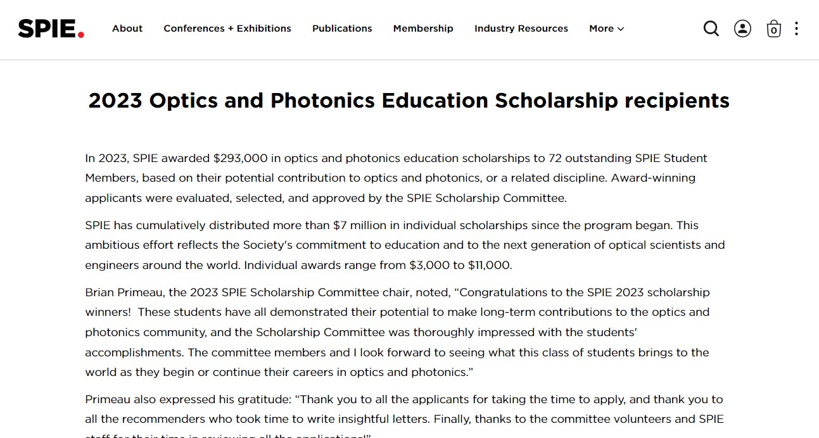Expand the More navigation dropdown
The image size is (819, 438).
click(x=606, y=28)
